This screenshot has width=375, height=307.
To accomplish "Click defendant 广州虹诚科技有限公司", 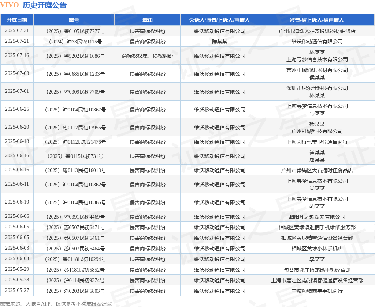I will click(317, 131).
